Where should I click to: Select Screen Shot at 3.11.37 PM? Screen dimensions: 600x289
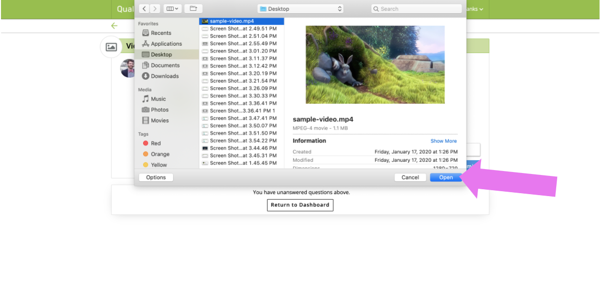click(241, 58)
